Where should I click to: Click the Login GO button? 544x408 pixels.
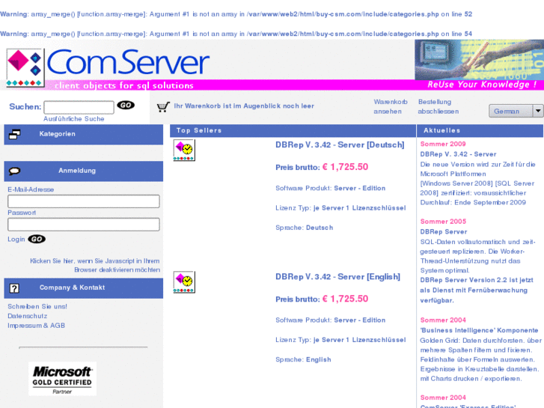pos(37,239)
